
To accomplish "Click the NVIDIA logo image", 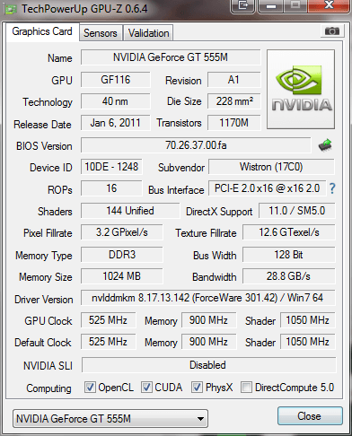I will pyautogui.click(x=301, y=89).
